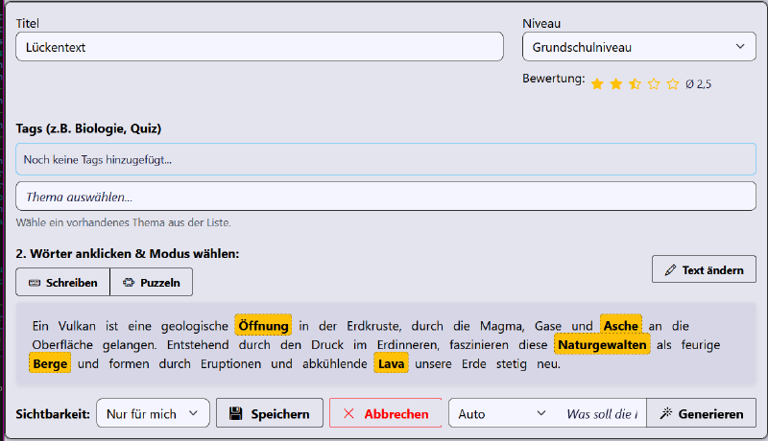Click the fifth empty rating star
This screenshot has width=768, height=441.
click(673, 84)
